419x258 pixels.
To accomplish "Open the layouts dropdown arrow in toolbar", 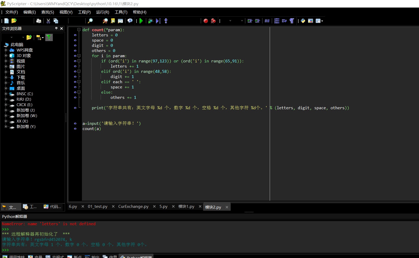I will click(322, 21).
